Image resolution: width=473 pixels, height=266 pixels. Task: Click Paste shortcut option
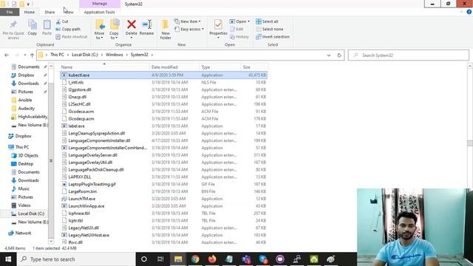[72, 37]
